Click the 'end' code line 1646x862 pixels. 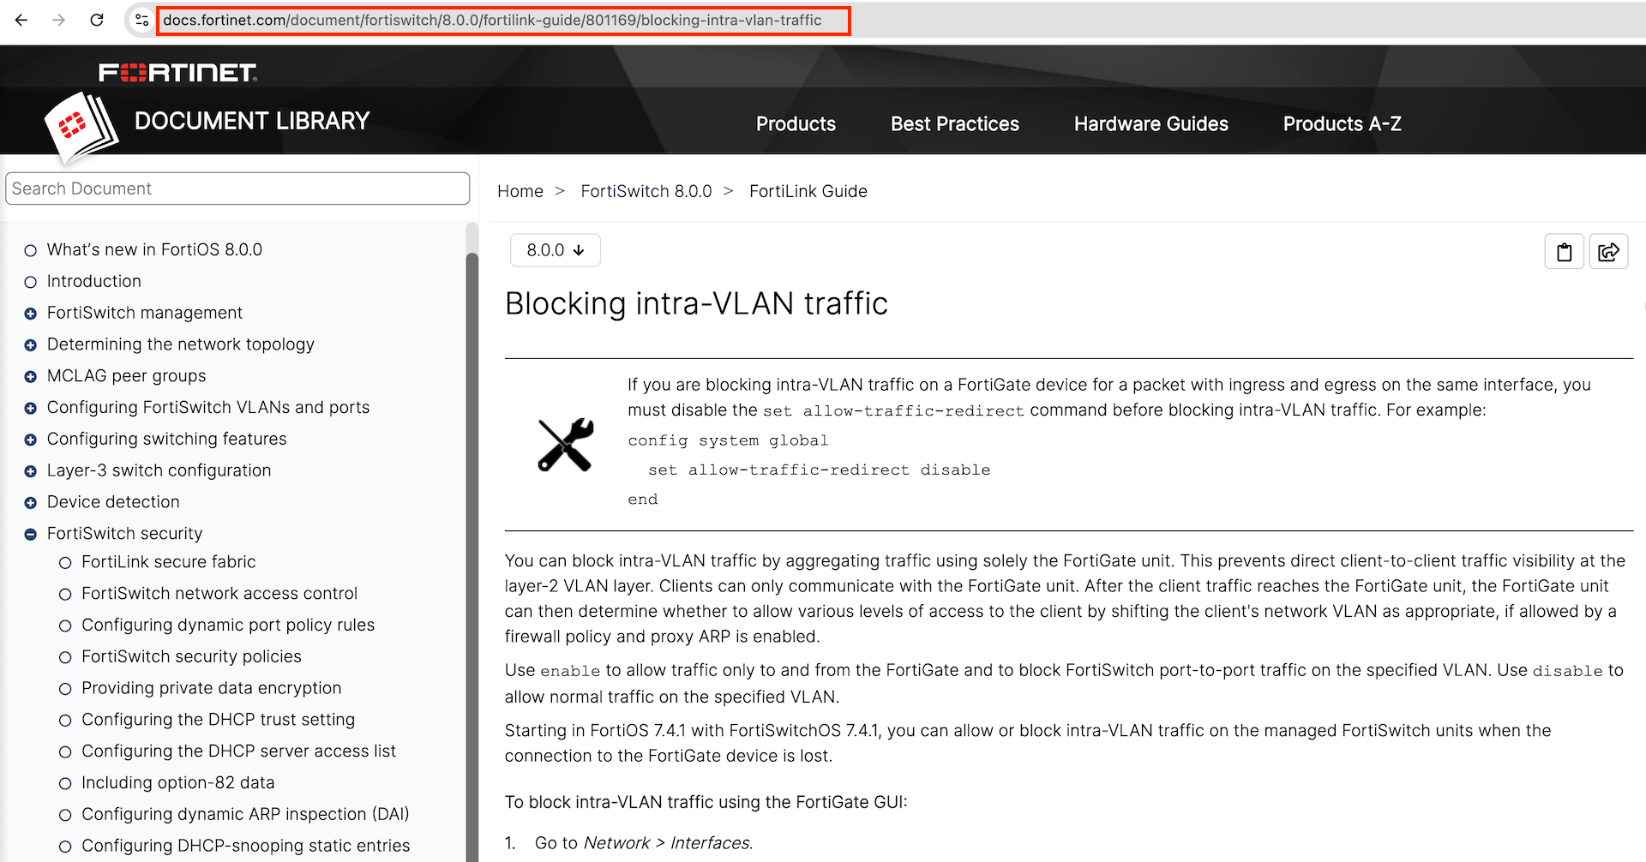[643, 500]
